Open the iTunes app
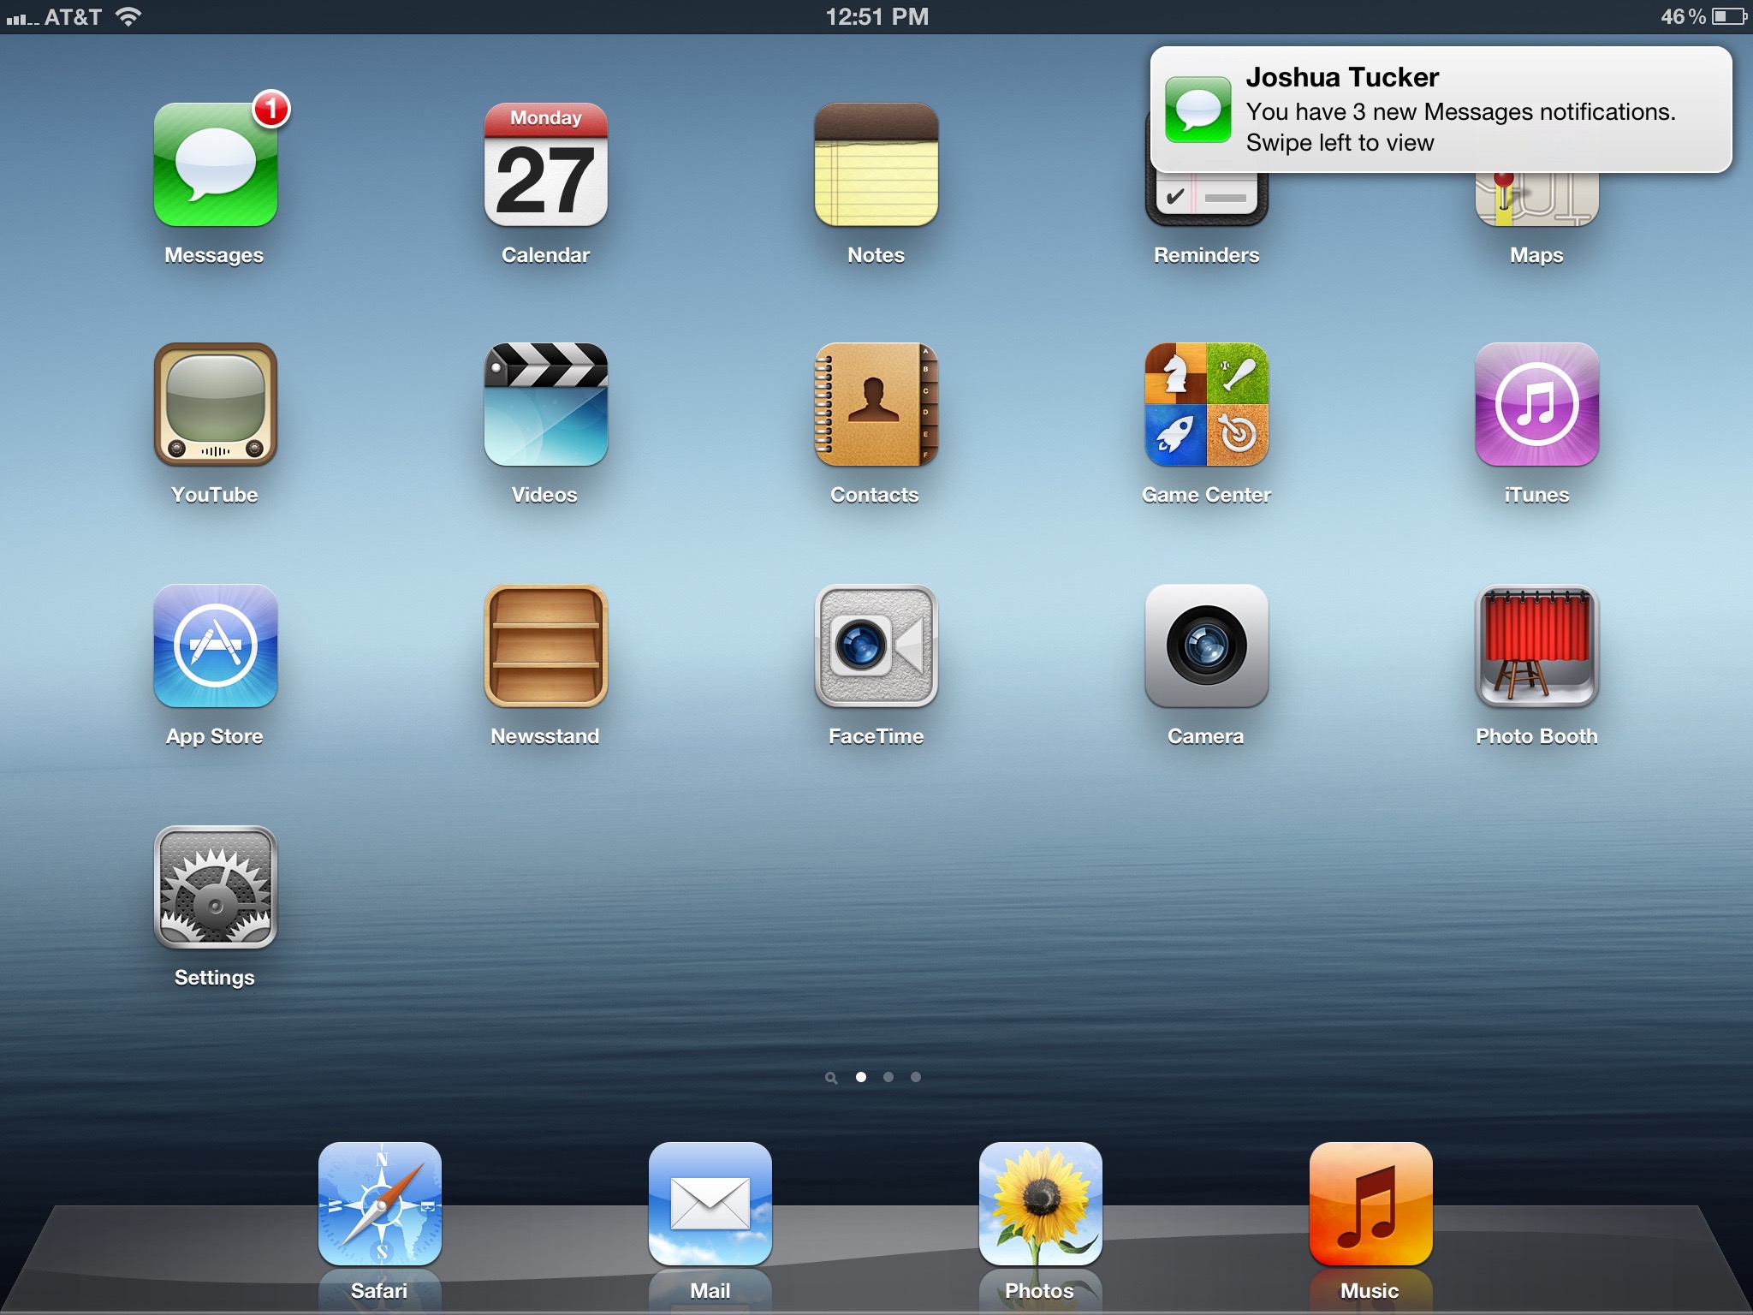This screenshot has width=1753, height=1315. tap(1536, 405)
